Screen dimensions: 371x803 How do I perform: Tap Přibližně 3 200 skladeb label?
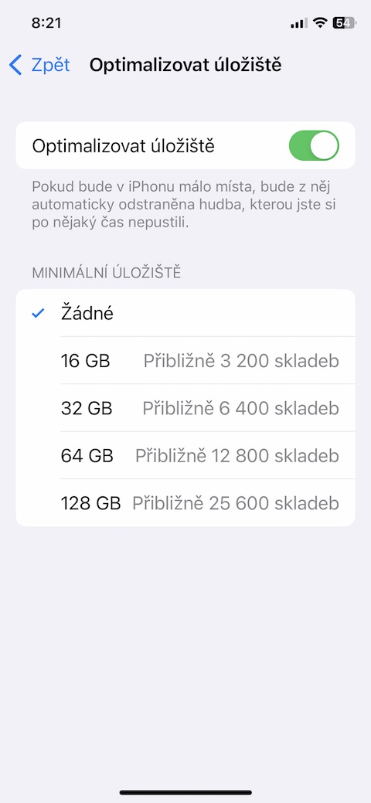pos(241,360)
